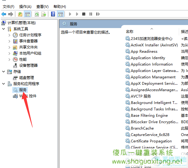
Task: Select 本地用户和组 in the tree
Action: pyautogui.click(x=30, y=53)
